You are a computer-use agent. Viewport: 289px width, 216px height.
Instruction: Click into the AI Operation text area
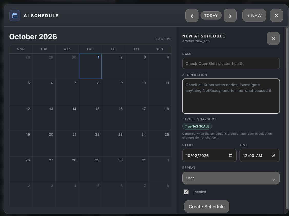point(231,96)
